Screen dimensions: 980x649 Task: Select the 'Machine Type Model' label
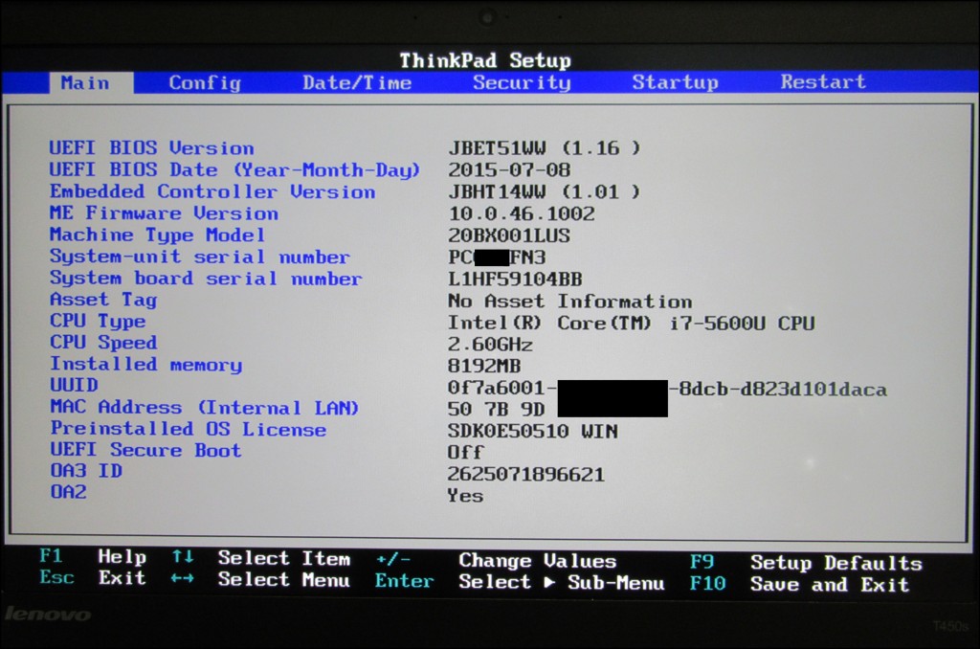[157, 235]
